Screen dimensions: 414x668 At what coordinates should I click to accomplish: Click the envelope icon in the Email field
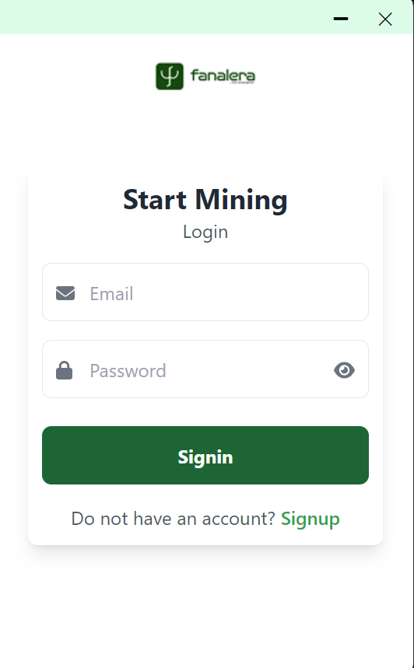tap(65, 293)
